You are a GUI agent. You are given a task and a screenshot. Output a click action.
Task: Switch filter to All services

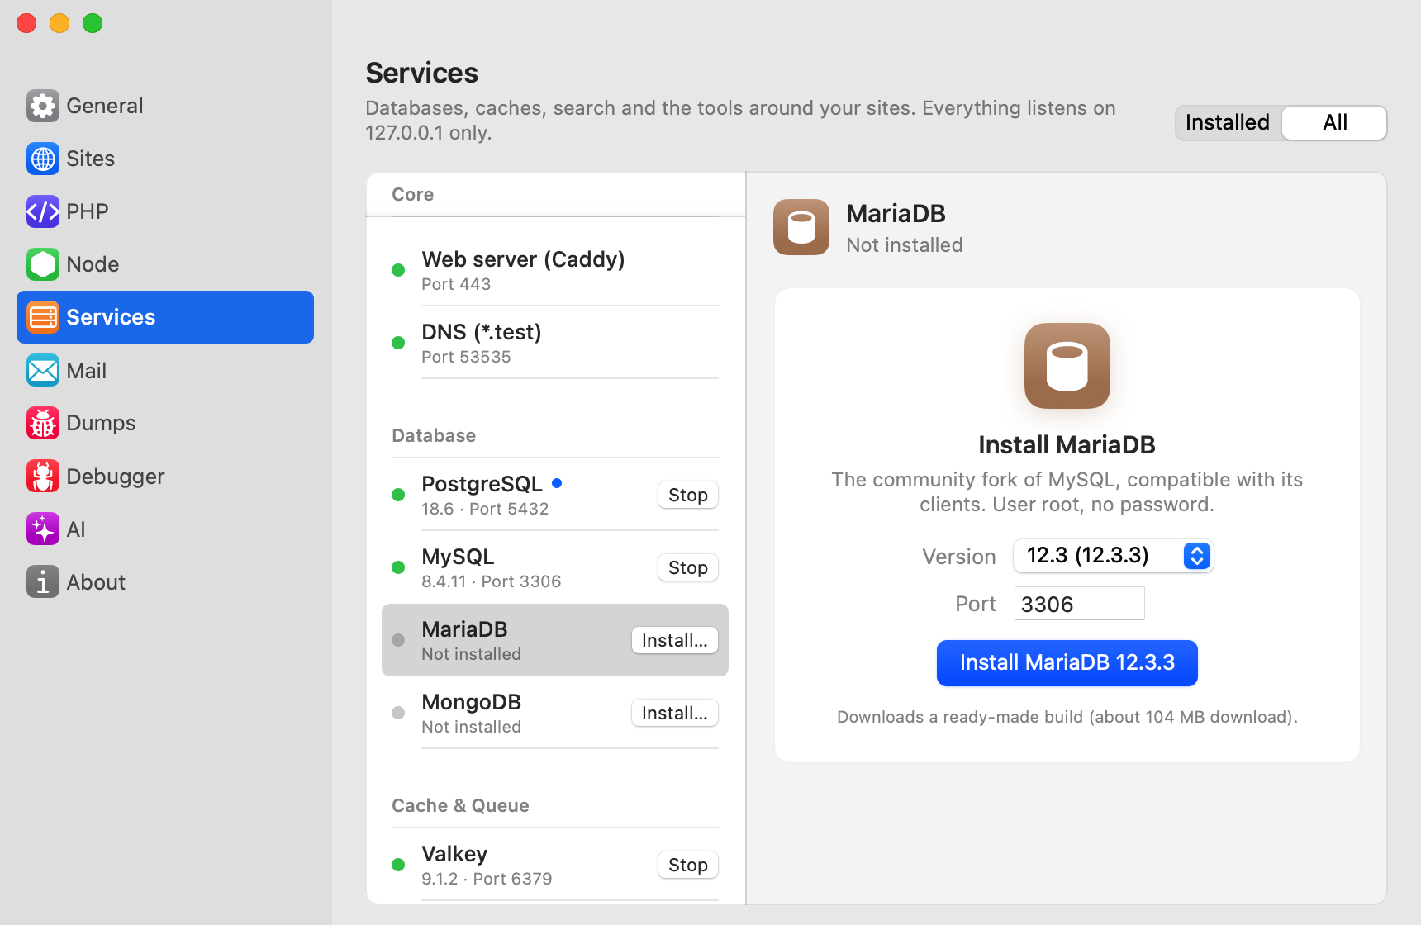pyautogui.click(x=1334, y=123)
